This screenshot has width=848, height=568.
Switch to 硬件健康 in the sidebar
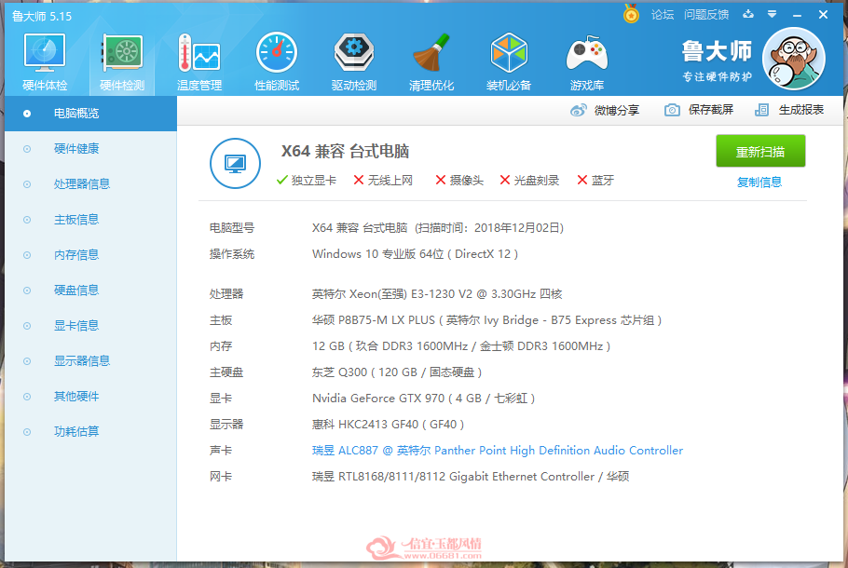pos(91,149)
